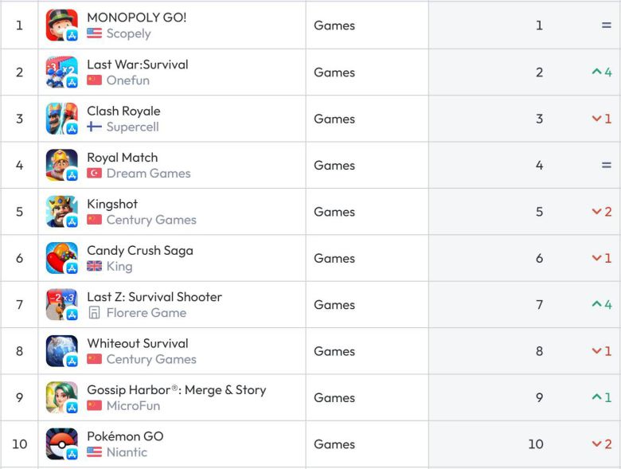Click the Gossip Harbor app icon
This screenshot has height=469, width=621.
[61, 398]
